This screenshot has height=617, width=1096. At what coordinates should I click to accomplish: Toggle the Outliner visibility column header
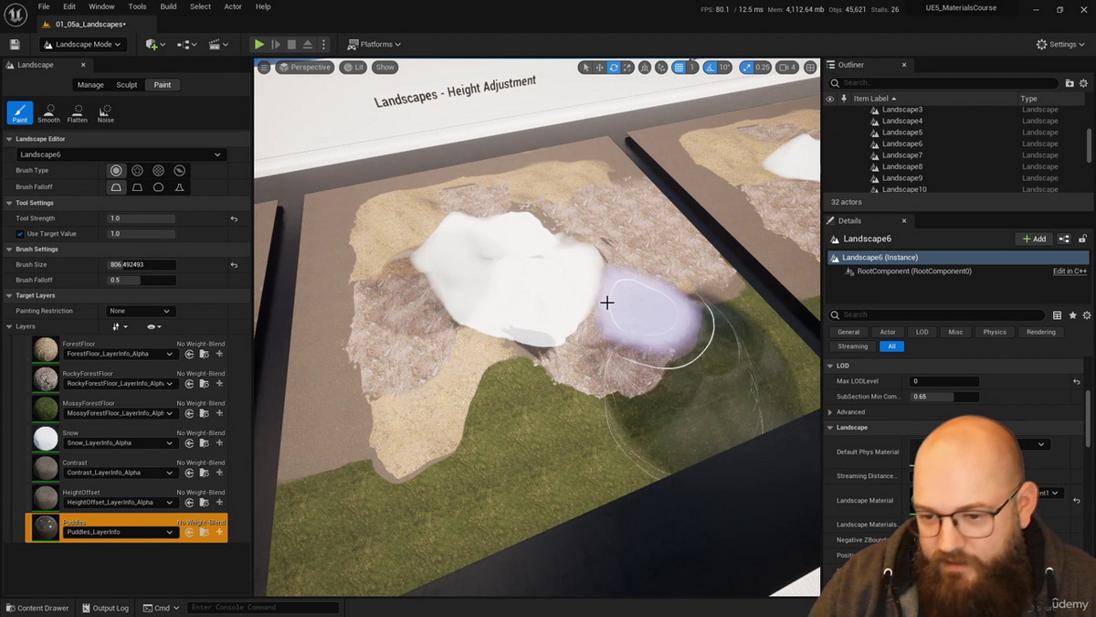click(x=830, y=99)
